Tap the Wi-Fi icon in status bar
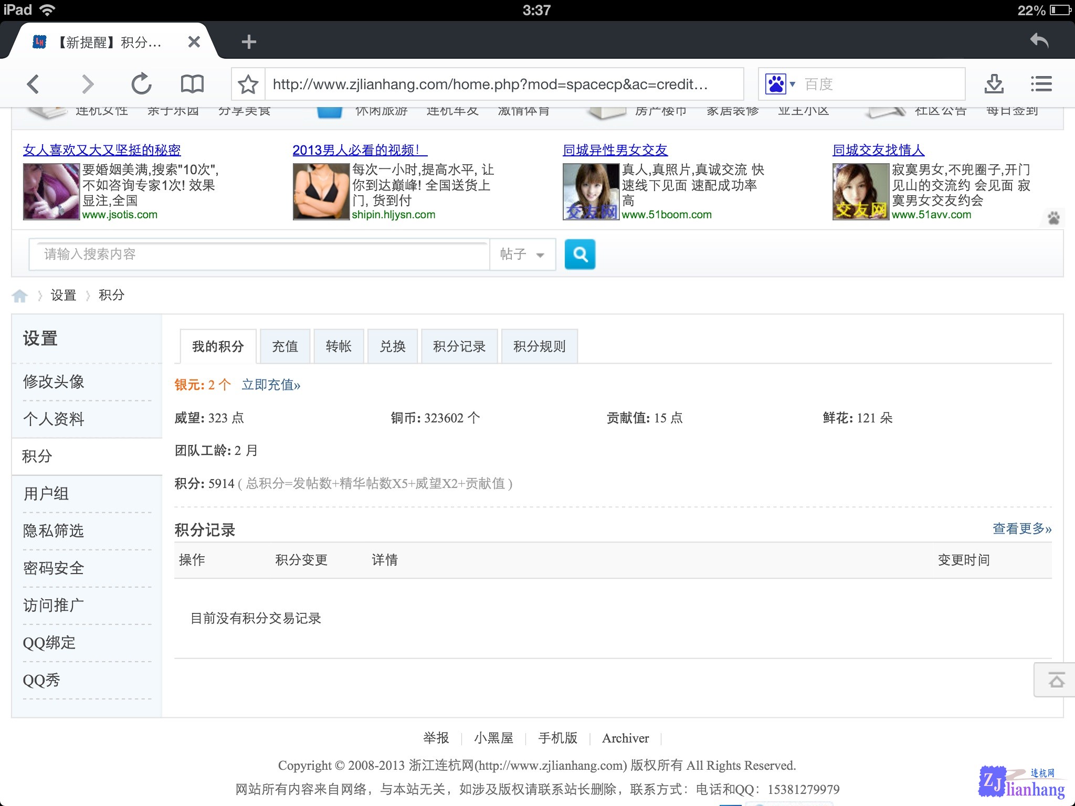The width and height of the screenshot is (1075, 806). pos(47,10)
